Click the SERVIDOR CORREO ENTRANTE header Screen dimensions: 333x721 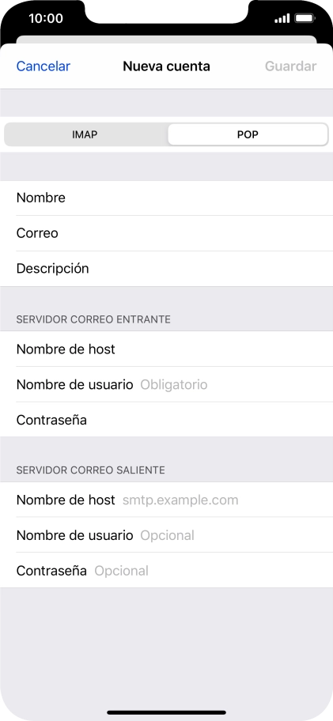93,319
